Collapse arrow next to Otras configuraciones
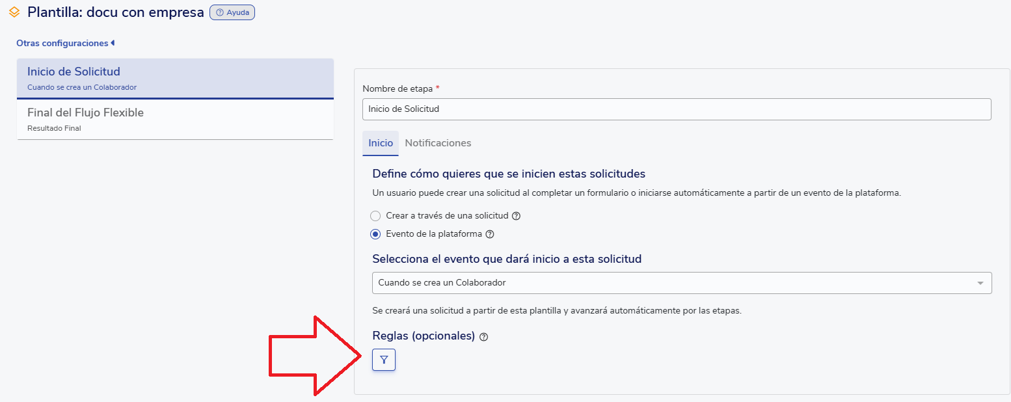Viewport: 1011px width, 402px height. pos(113,43)
